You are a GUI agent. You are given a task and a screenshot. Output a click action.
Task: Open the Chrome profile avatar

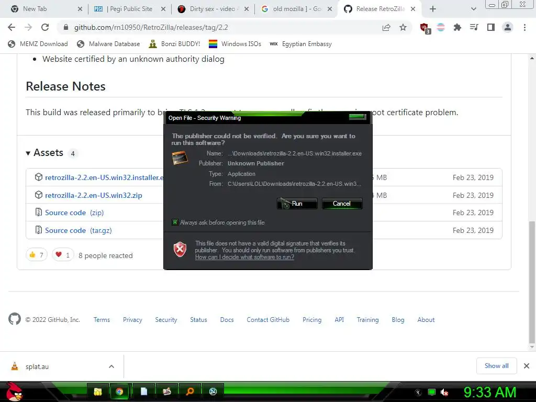[508, 27]
